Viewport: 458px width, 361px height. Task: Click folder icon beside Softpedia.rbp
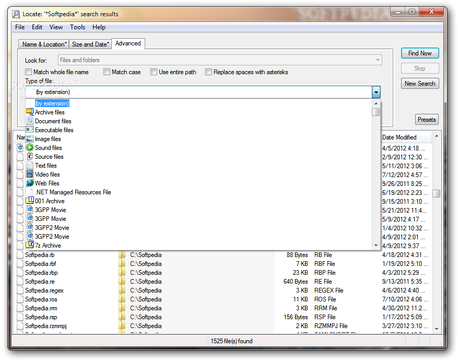click(x=122, y=272)
